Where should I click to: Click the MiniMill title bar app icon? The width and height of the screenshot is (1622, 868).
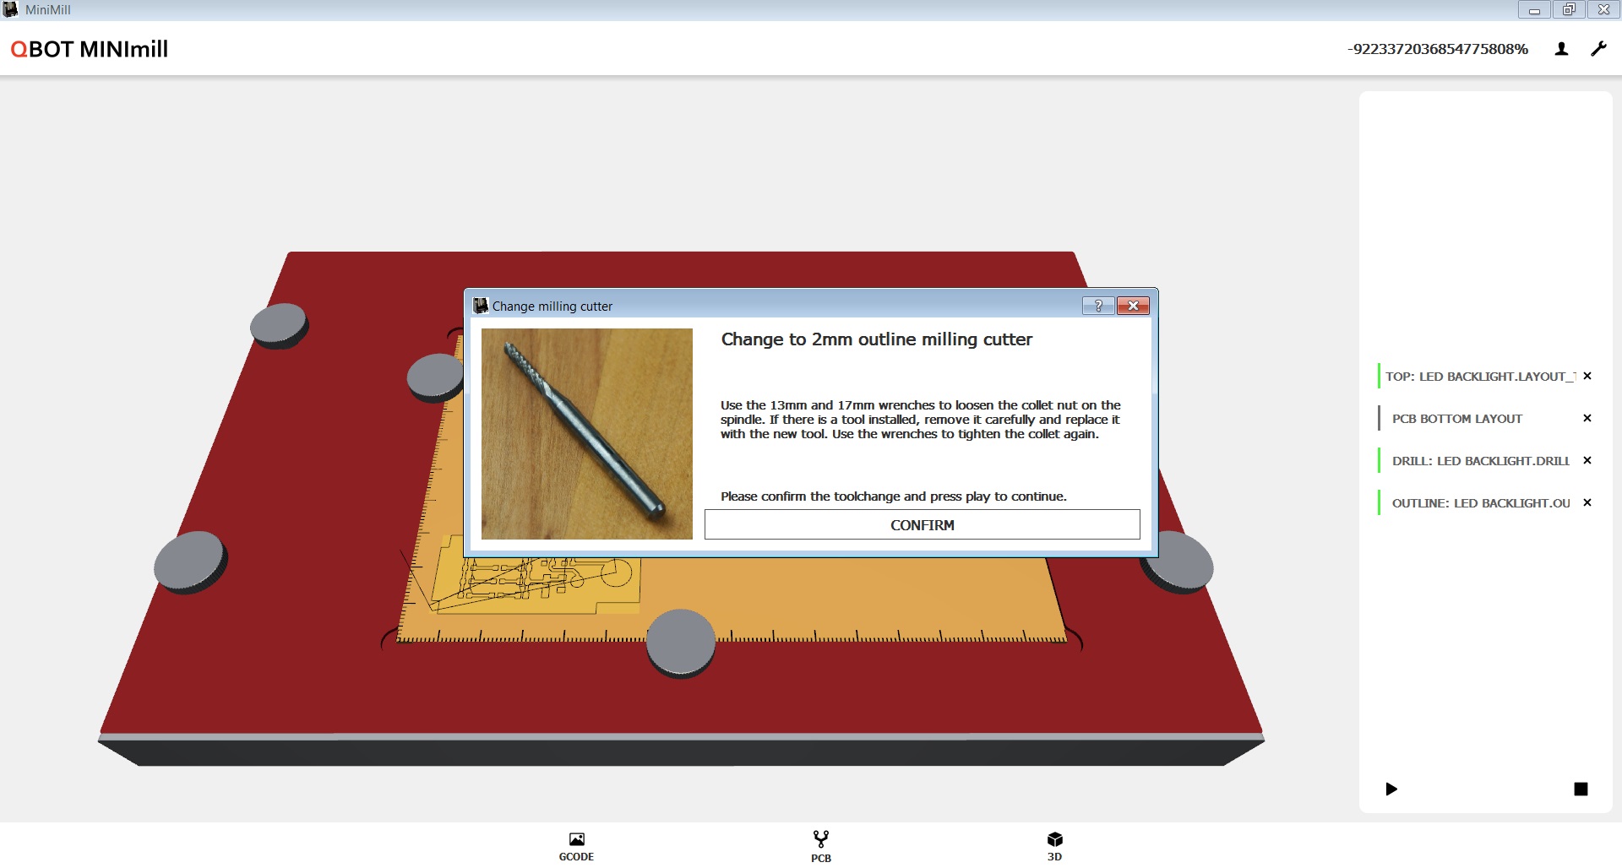tap(10, 9)
